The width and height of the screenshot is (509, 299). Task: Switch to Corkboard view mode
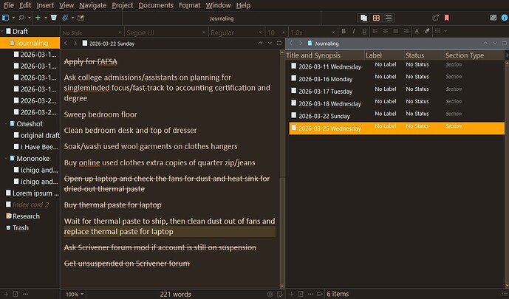pos(376,18)
